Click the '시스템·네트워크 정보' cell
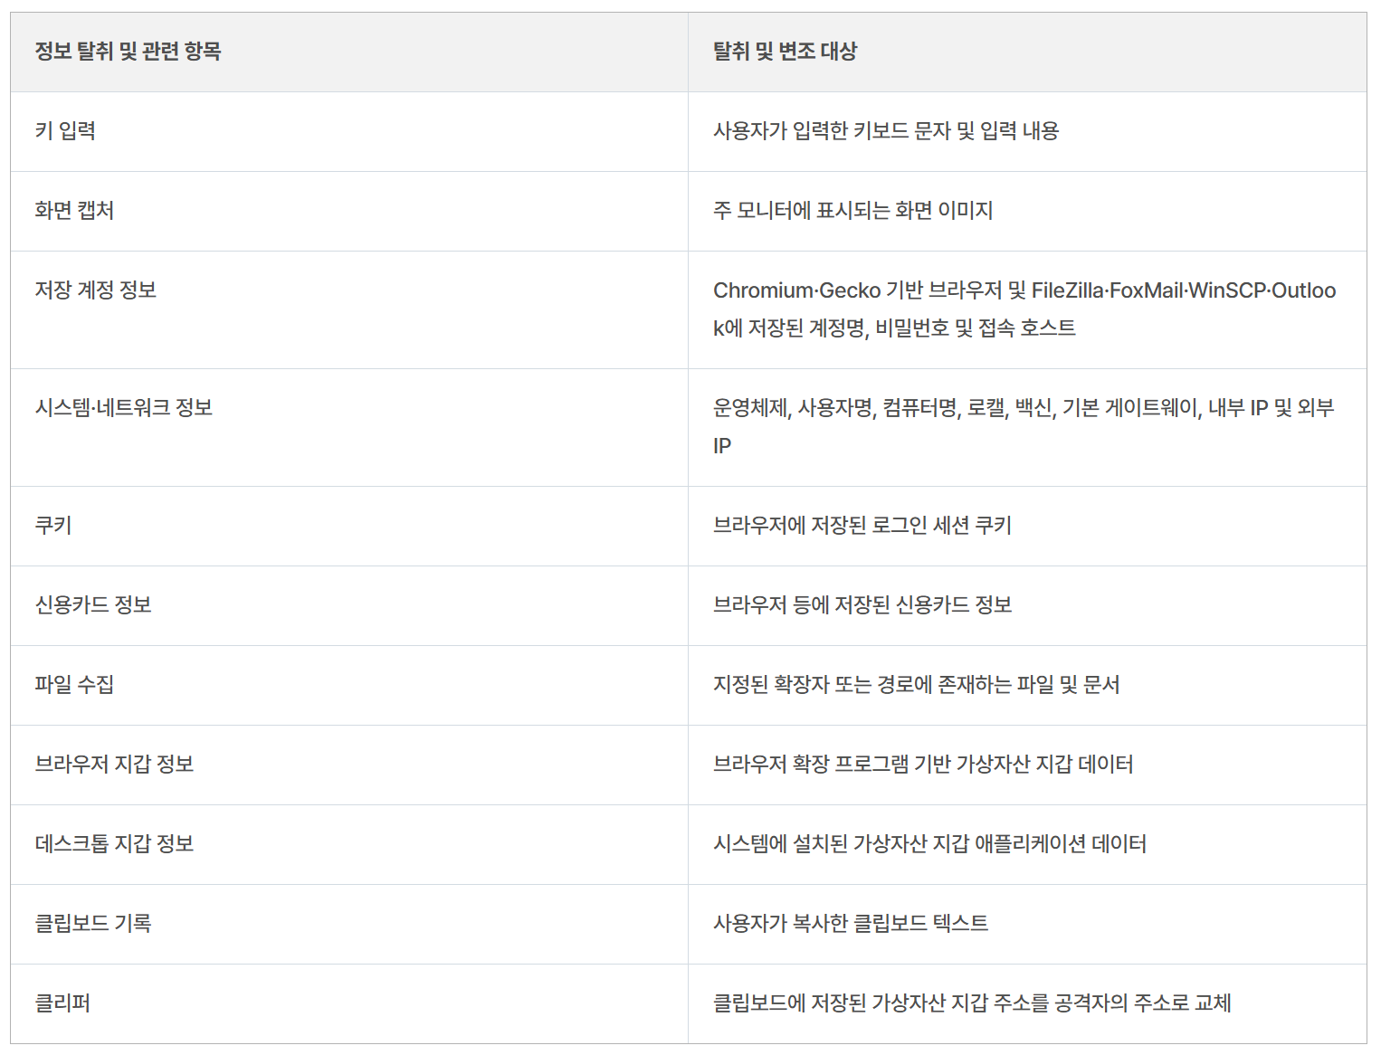The height and width of the screenshot is (1055, 1381). pos(124,408)
